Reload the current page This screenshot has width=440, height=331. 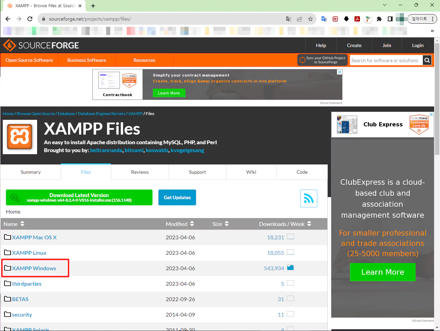pyautogui.click(x=30, y=19)
